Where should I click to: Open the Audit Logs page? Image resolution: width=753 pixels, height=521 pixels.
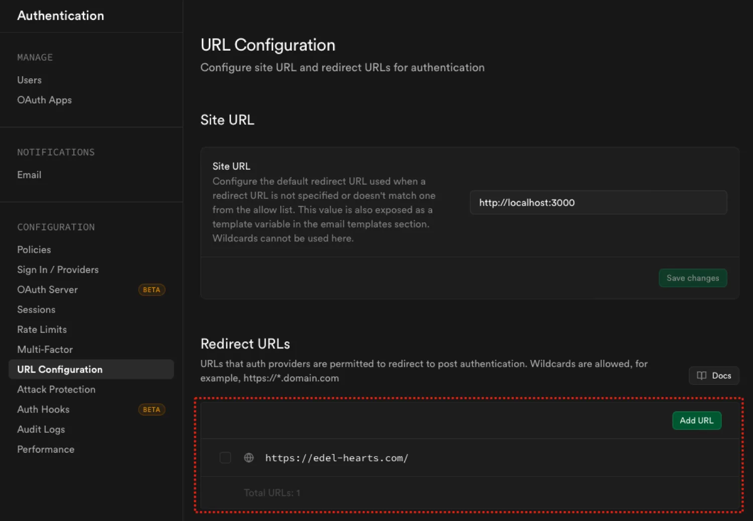[x=41, y=429]
